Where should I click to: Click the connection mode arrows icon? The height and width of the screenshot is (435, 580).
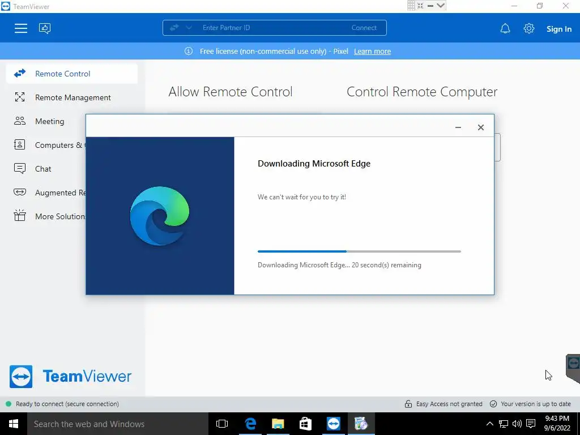pyautogui.click(x=174, y=27)
